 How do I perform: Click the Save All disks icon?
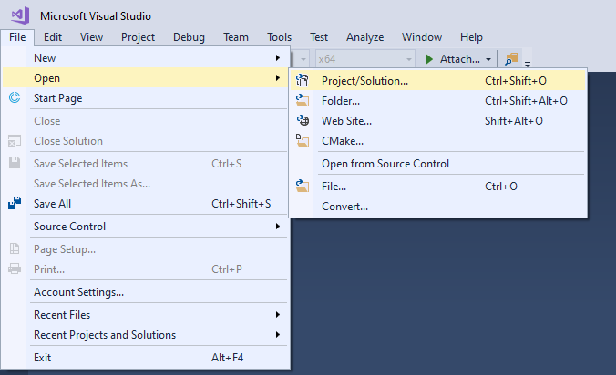pos(15,203)
